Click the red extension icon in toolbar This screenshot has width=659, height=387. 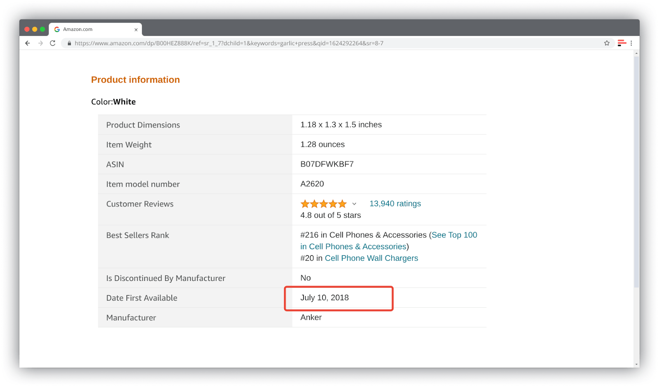pyautogui.click(x=621, y=43)
